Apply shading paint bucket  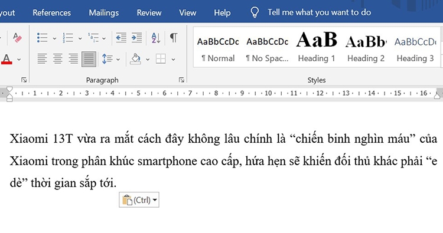pyautogui.click(x=135, y=59)
